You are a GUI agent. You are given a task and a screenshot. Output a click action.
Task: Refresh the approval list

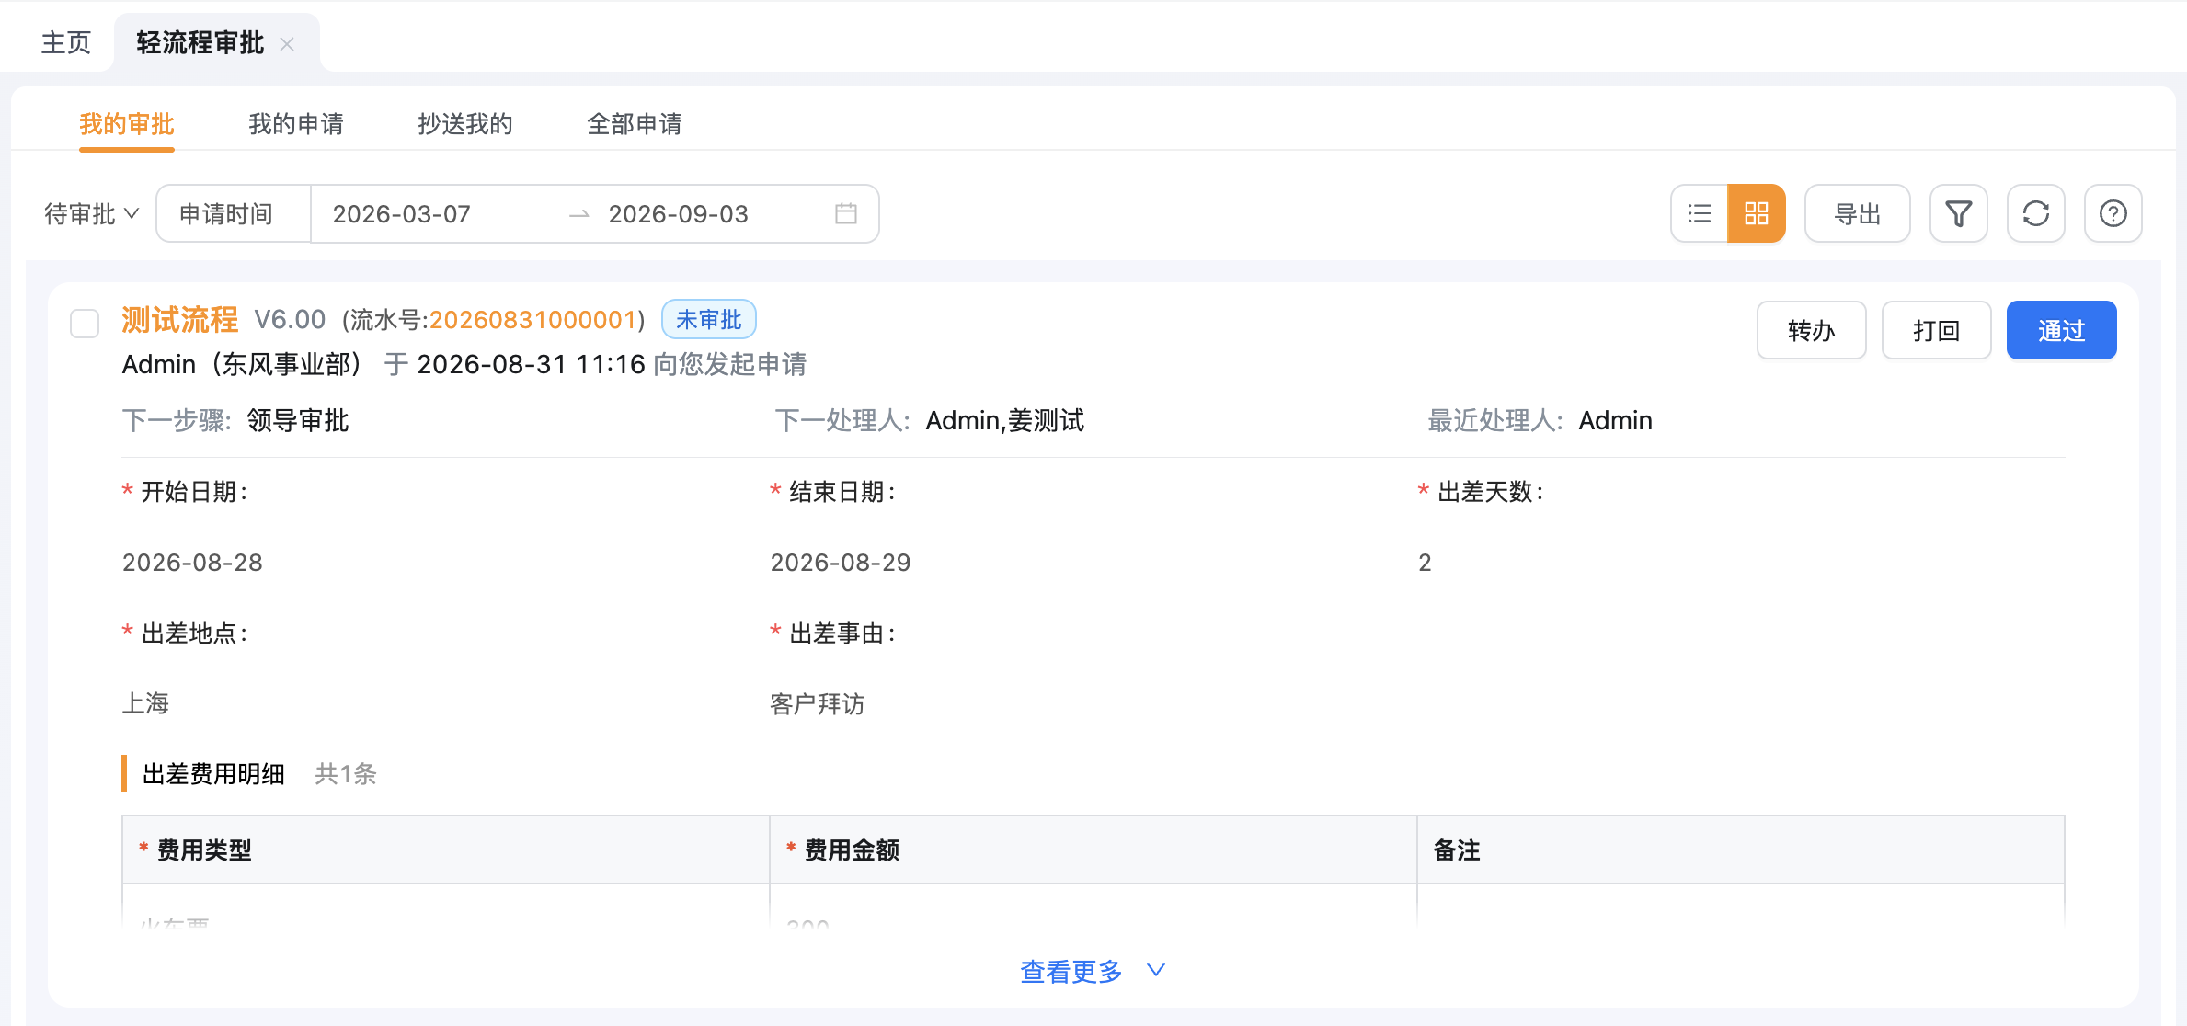point(2036,214)
